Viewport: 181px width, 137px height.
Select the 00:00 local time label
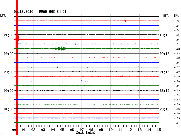[x=9, y=91]
